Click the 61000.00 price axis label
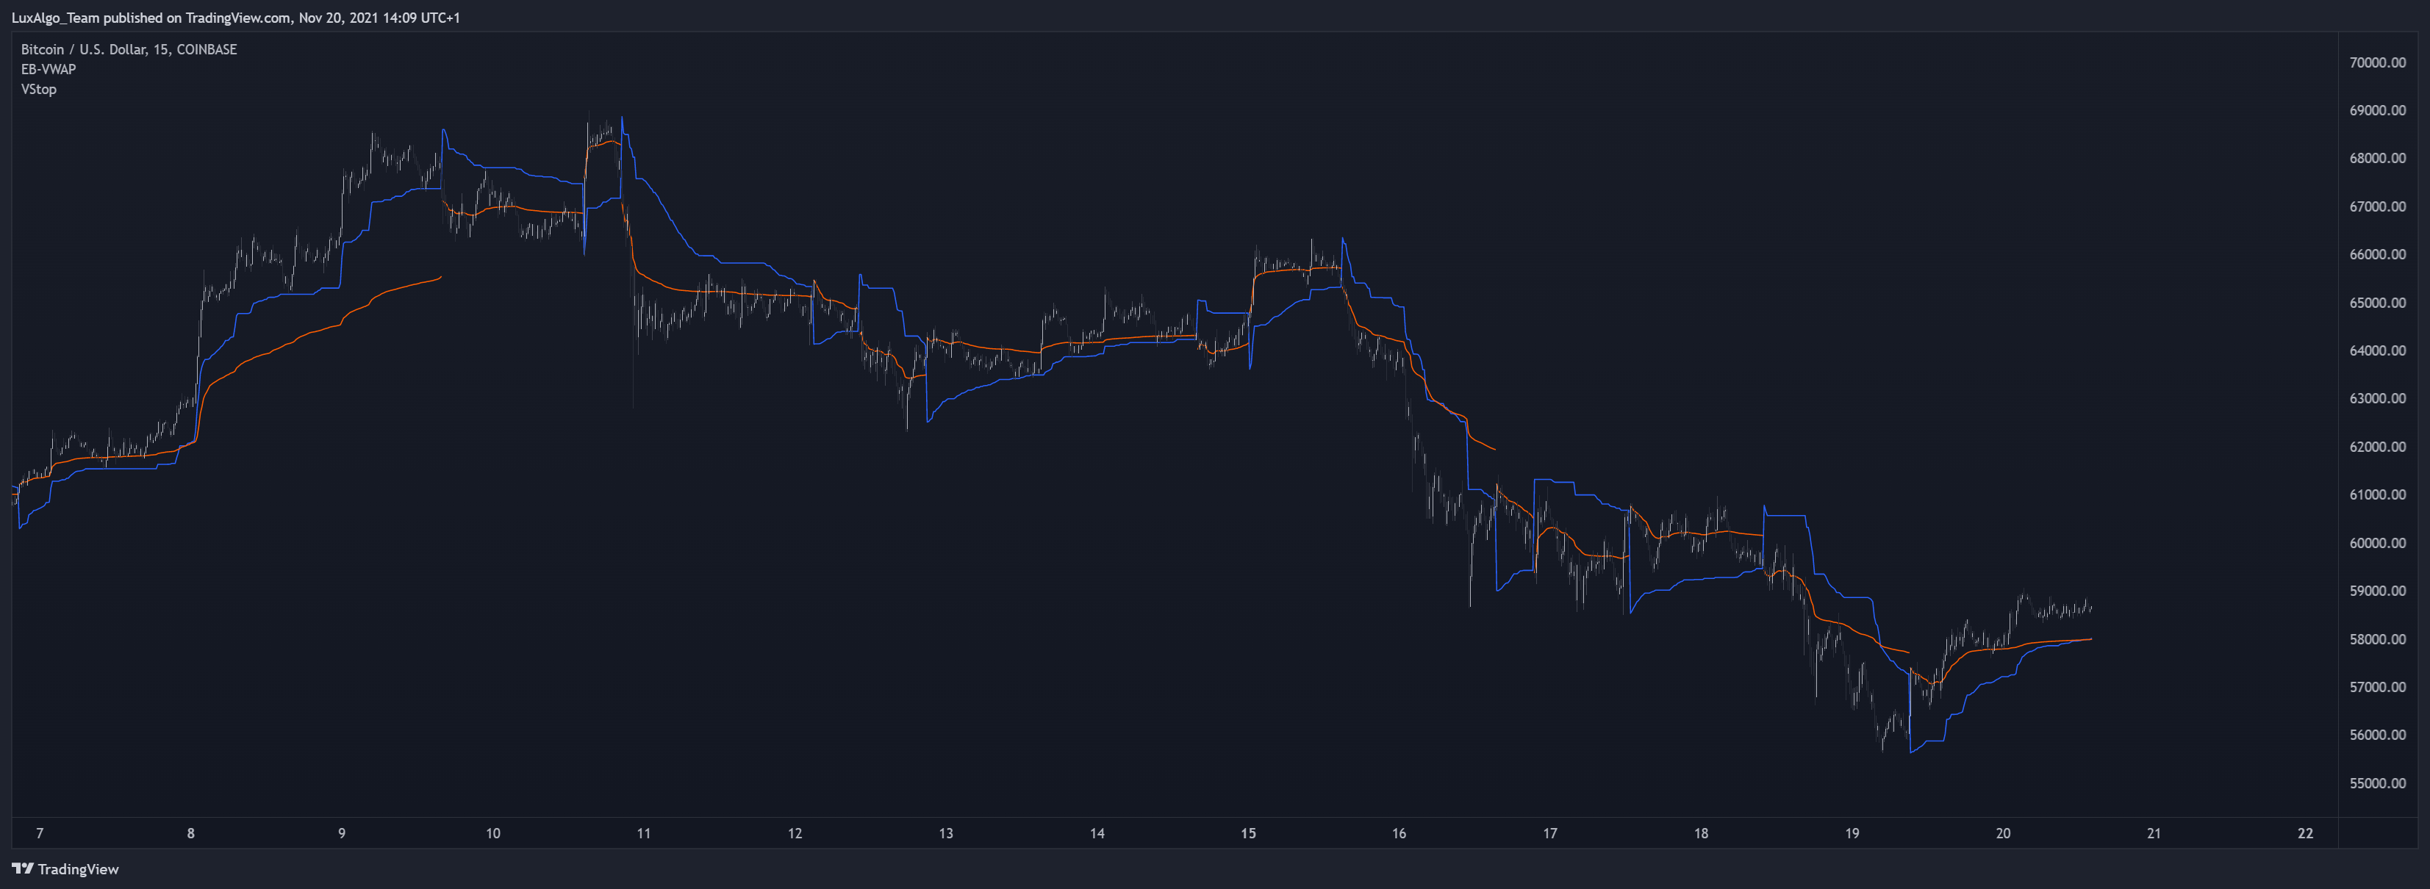Viewport: 2430px width, 889px height. coord(2377,495)
